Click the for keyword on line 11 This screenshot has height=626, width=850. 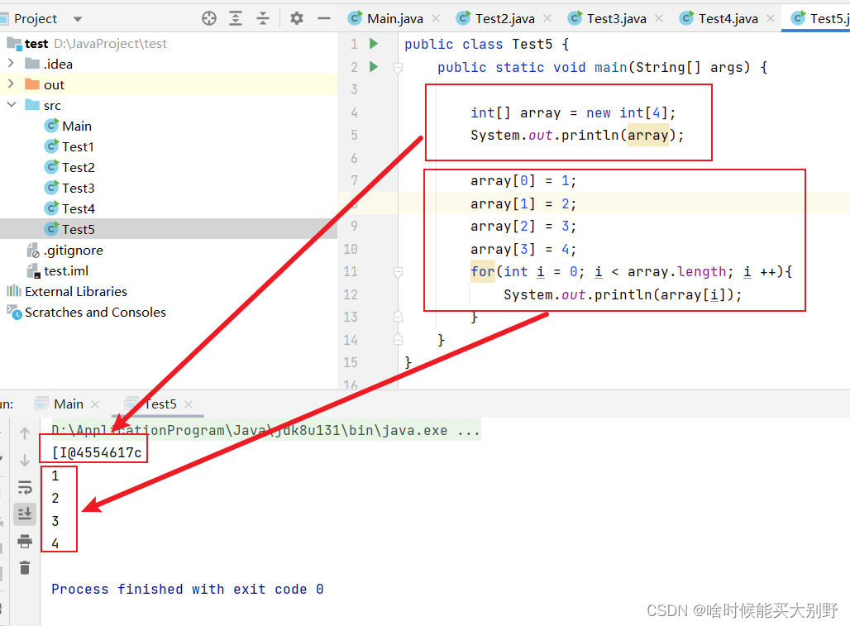tap(482, 271)
